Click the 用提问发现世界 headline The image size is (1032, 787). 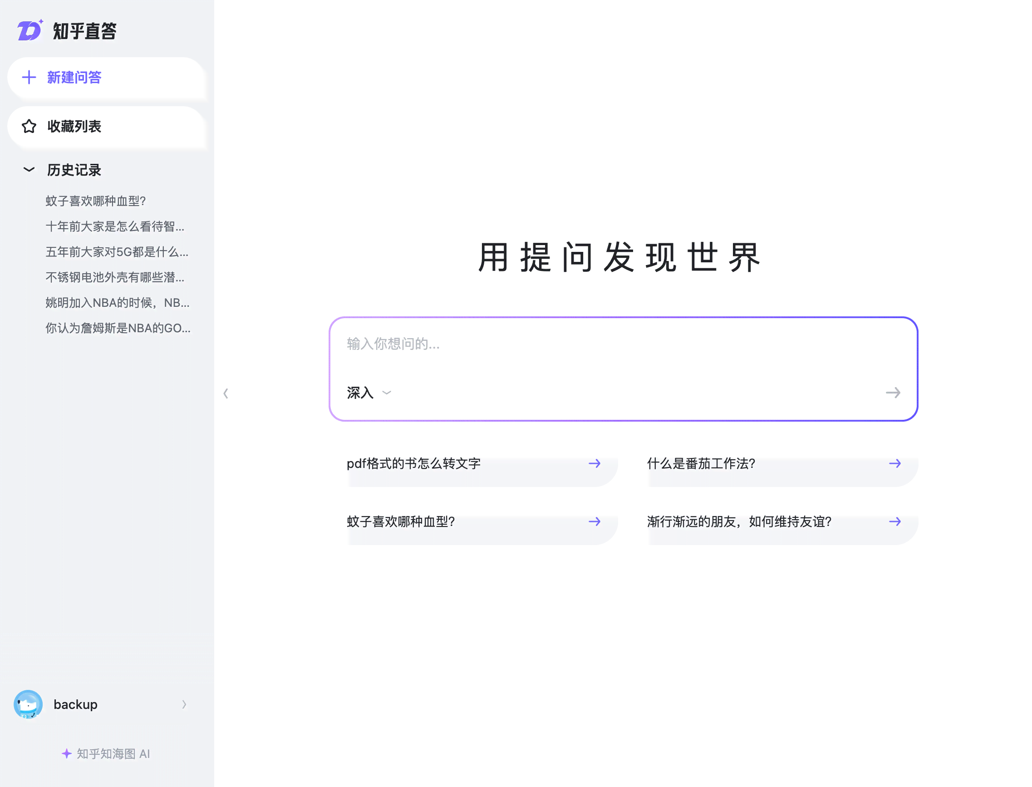click(x=619, y=257)
